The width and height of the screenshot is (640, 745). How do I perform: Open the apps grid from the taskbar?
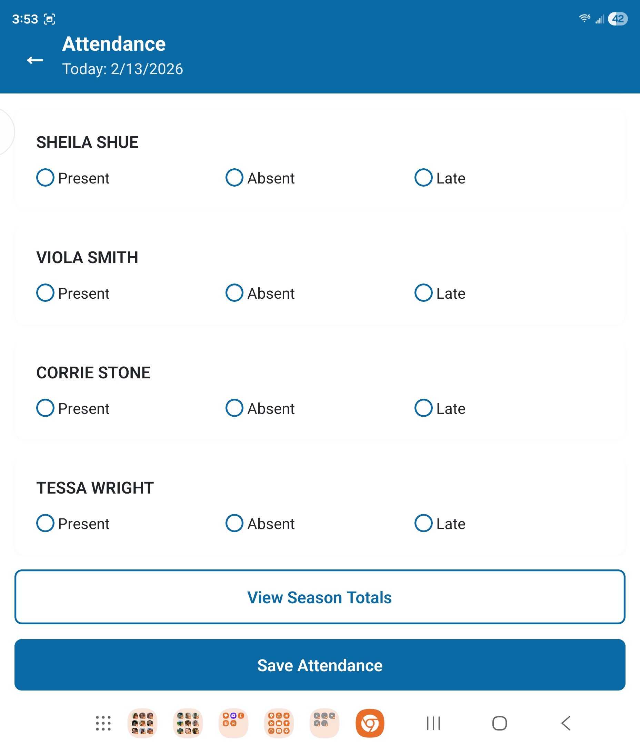tap(102, 723)
